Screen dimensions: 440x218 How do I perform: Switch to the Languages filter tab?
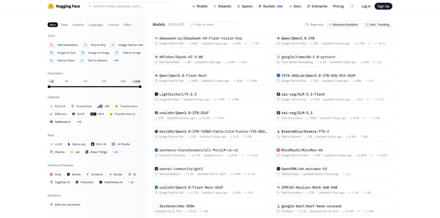96,25
